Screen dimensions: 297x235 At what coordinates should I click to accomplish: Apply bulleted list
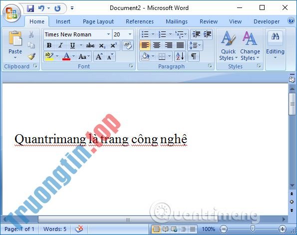coord(145,34)
